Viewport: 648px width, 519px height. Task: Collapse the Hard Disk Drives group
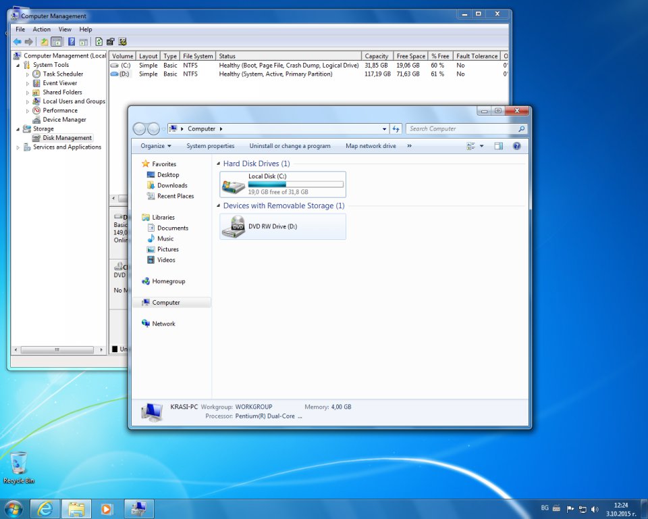tap(218, 164)
